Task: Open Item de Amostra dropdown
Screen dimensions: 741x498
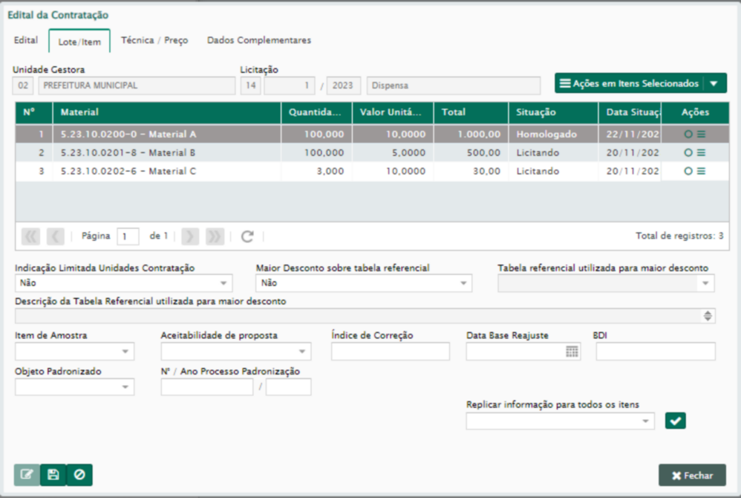Action: pyautogui.click(x=125, y=352)
